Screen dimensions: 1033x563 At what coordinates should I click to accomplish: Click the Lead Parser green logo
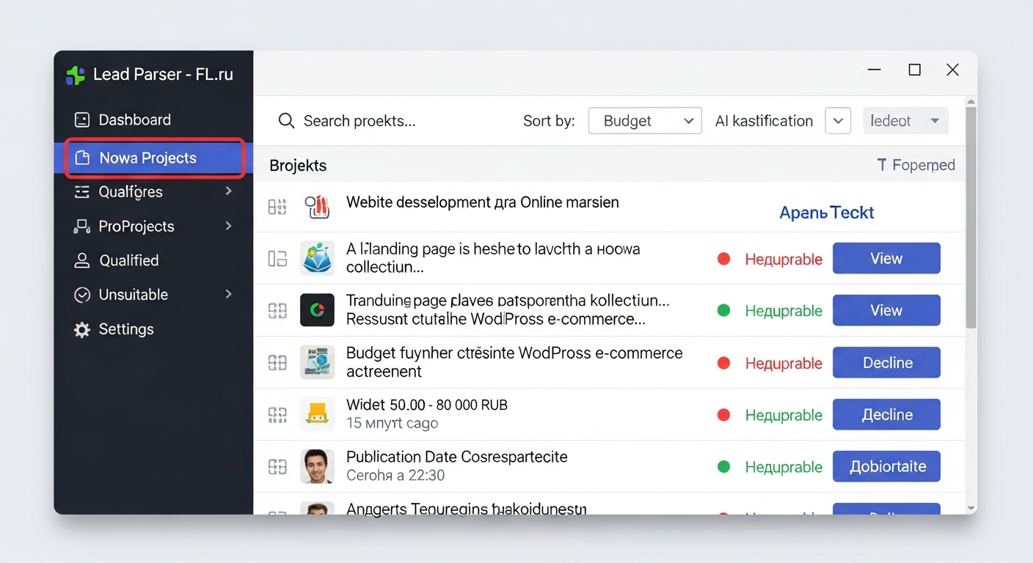76,75
